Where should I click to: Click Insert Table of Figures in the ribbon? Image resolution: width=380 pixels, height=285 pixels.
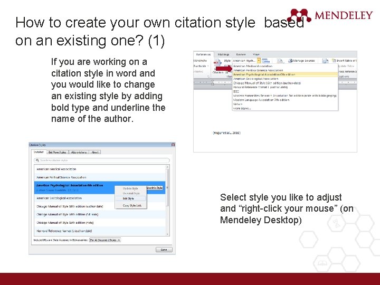pos(344,61)
